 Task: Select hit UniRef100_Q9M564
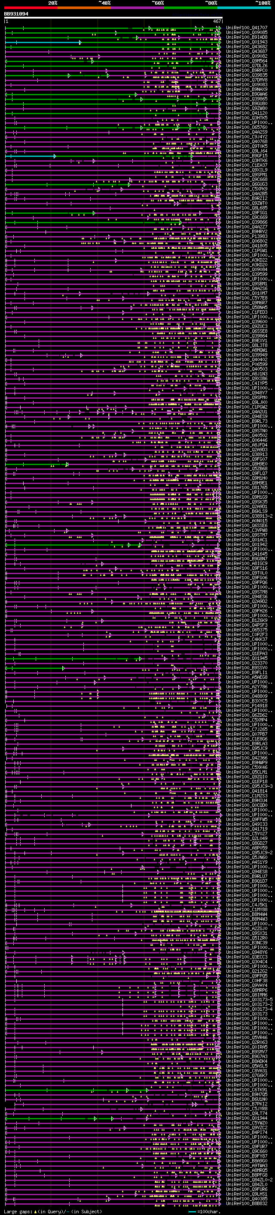click(247, 61)
